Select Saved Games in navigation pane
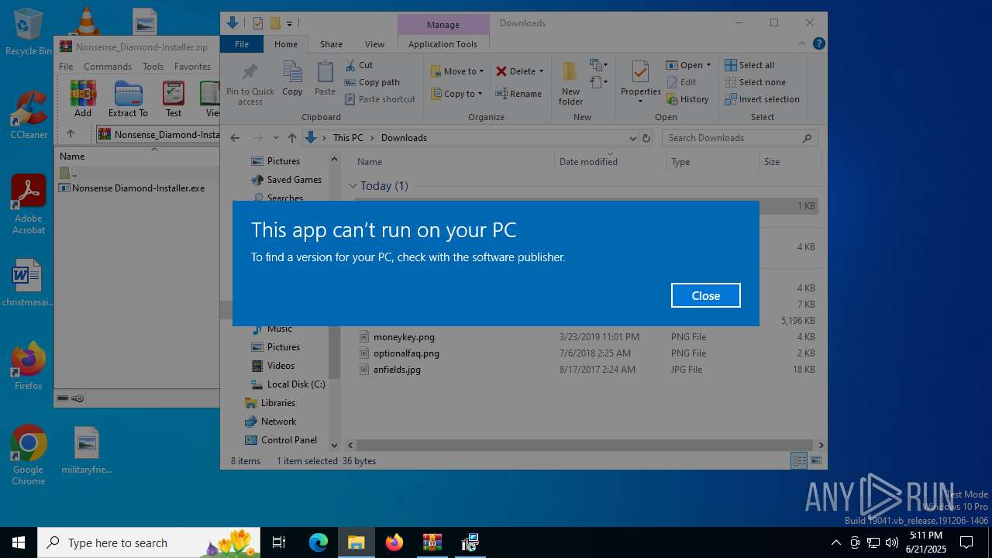992x558 pixels. [x=294, y=180]
